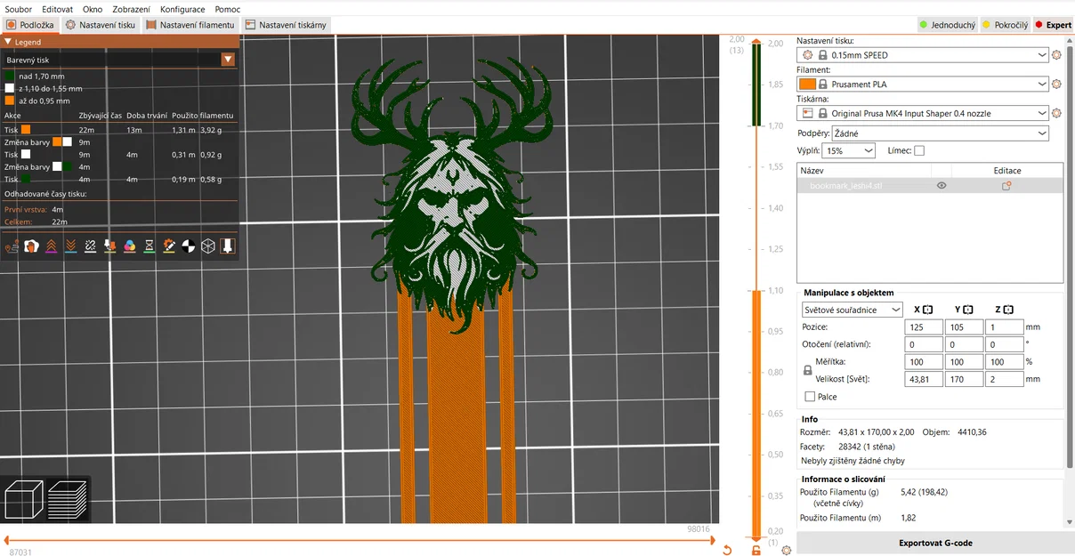Open printer settings gear next to Original Prusa MK4
Screen dimensions: 1075x556
pyautogui.click(x=1056, y=114)
